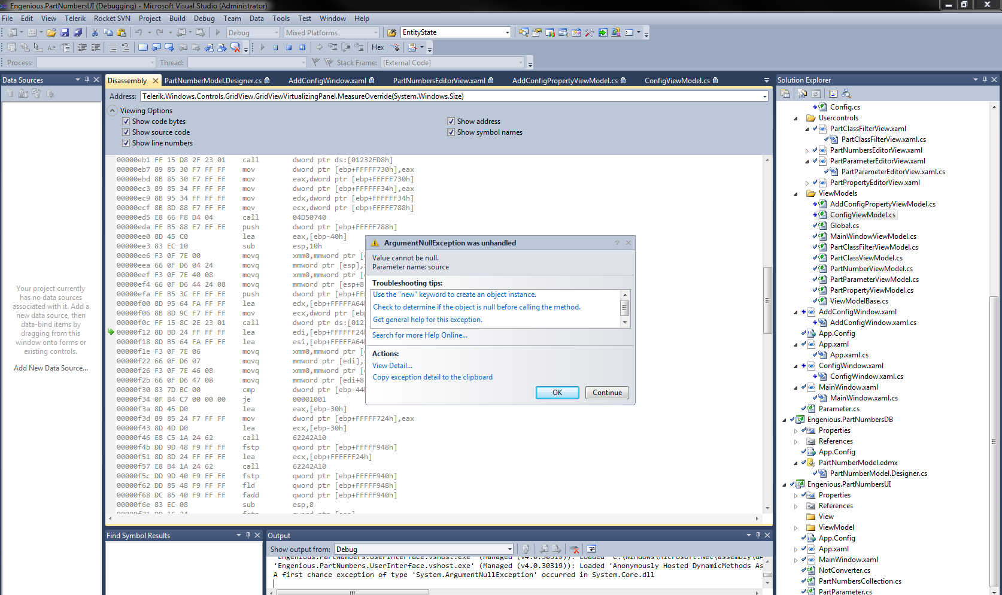Uncheck Show symbol names option
1002x595 pixels.
click(x=451, y=132)
